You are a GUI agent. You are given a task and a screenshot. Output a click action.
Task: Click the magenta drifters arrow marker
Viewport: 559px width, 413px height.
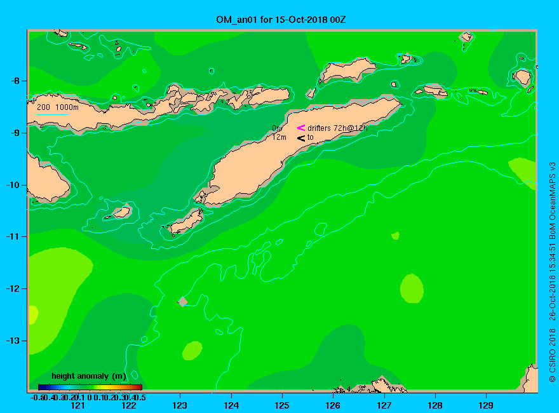[x=301, y=128]
